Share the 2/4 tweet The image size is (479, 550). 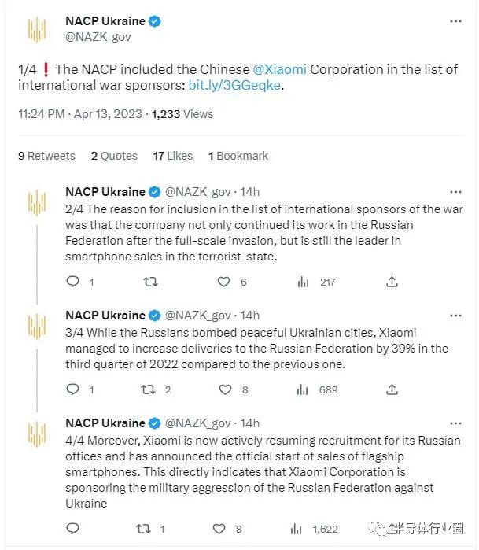coord(392,282)
